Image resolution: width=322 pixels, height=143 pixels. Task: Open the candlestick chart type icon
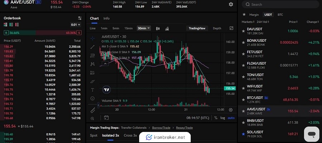[158, 29]
